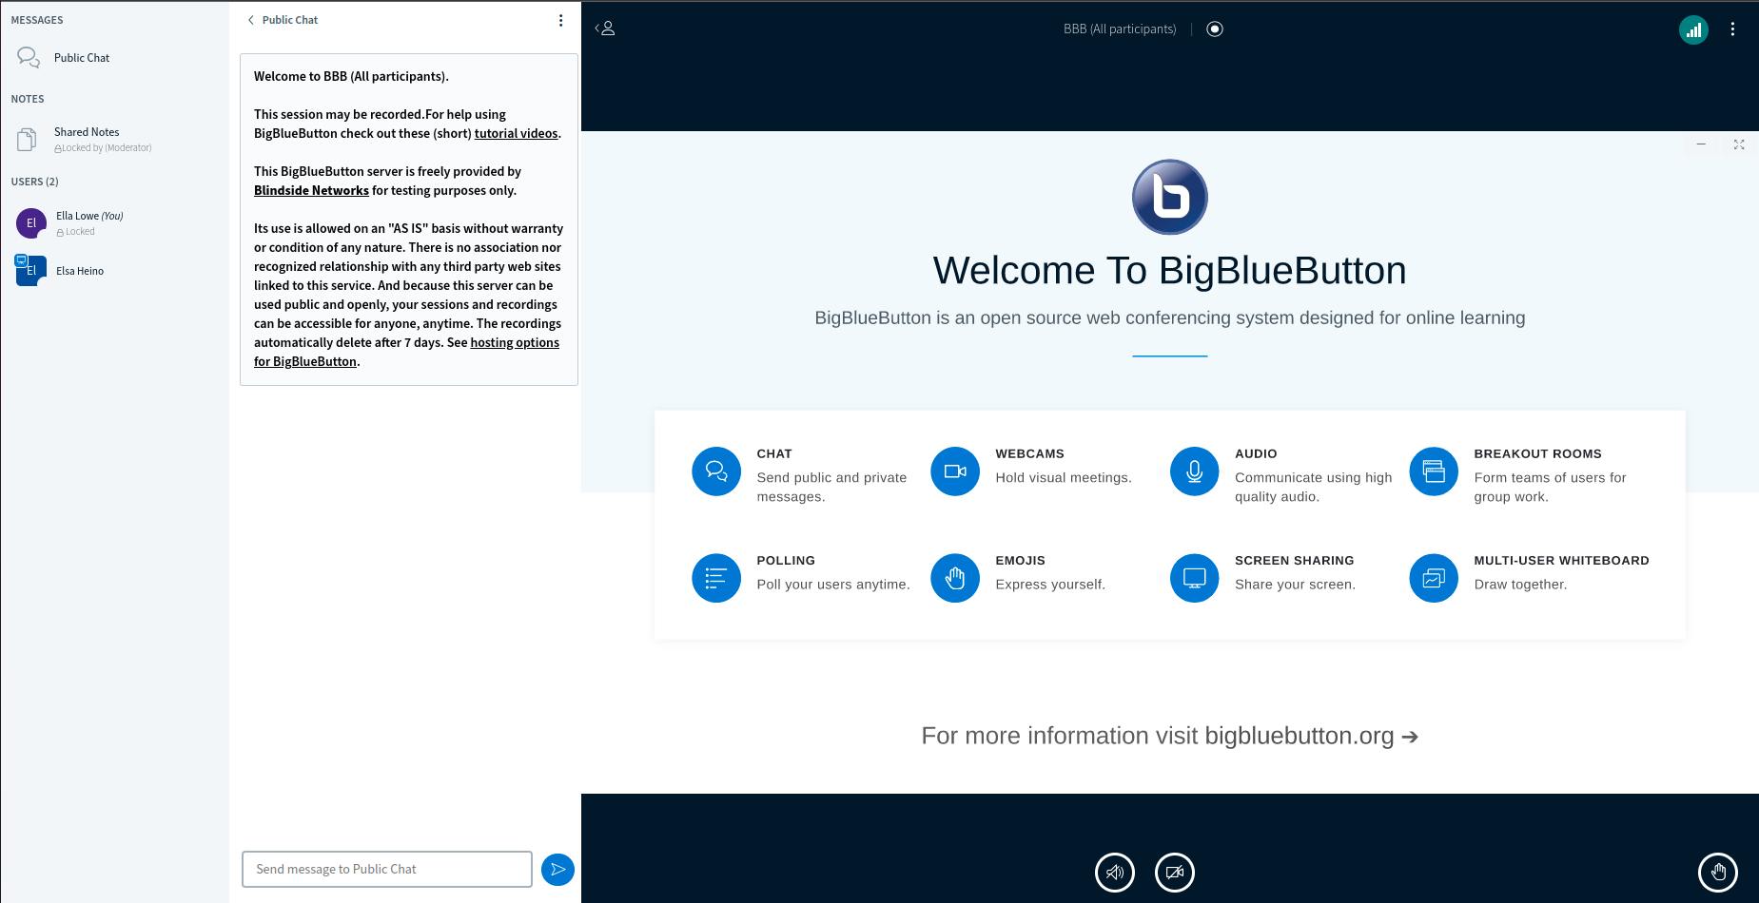Click the Welcome To BigBlueButton heading
Image resolution: width=1759 pixels, height=903 pixels.
coord(1170,271)
